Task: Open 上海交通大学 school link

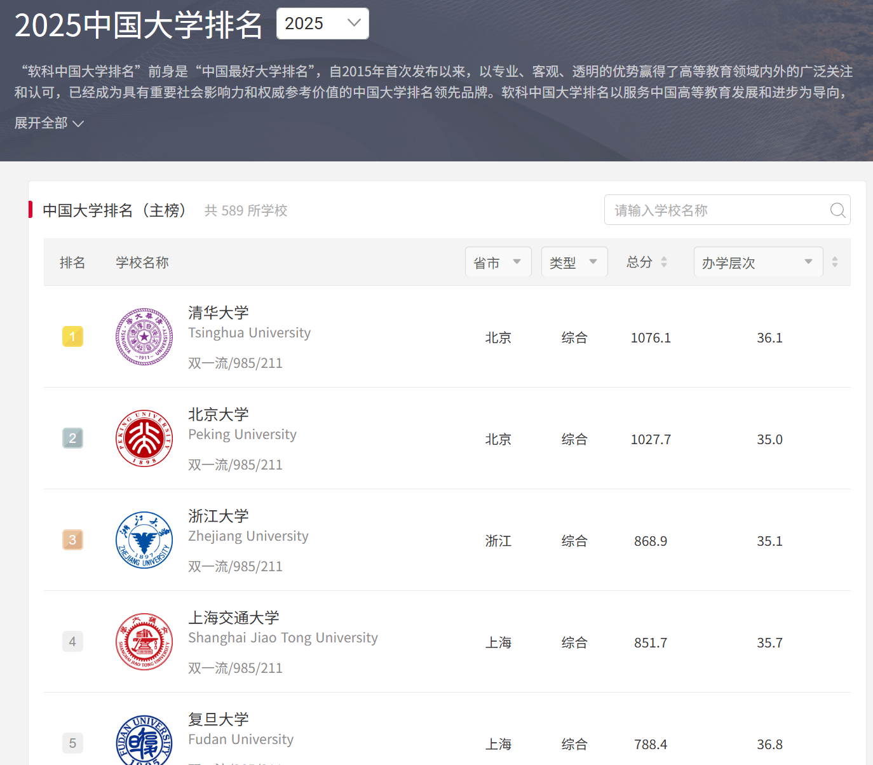Action: pos(234,618)
